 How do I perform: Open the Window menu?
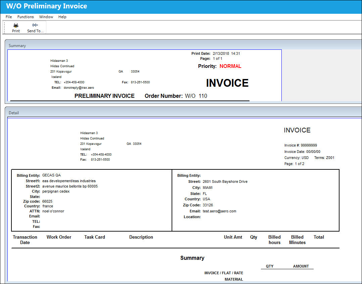(46, 17)
